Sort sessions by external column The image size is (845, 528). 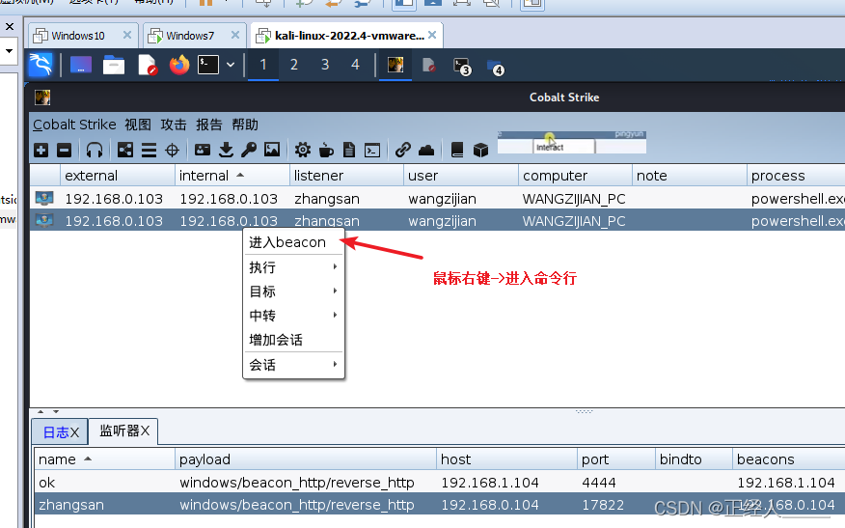pos(117,176)
